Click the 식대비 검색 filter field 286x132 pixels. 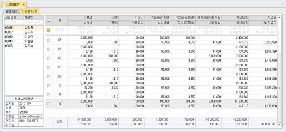tap(132, 28)
